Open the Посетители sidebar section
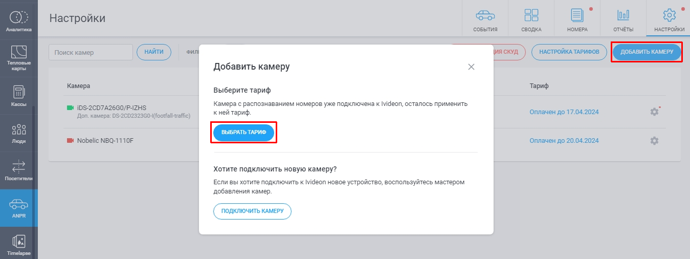Screen dimensions: 690x259 tap(18, 170)
